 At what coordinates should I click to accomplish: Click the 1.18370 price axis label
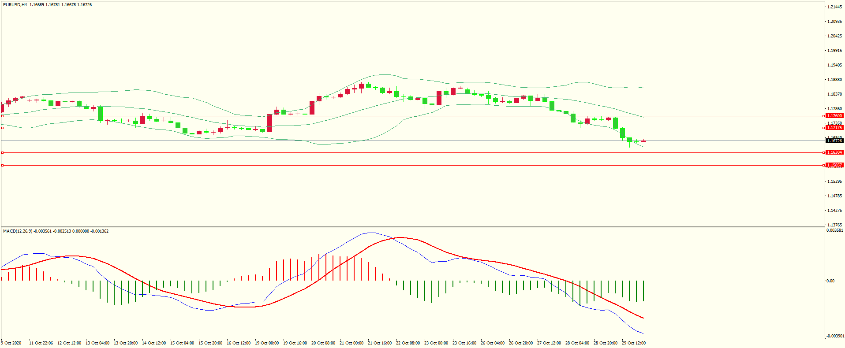(x=834, y=94)
